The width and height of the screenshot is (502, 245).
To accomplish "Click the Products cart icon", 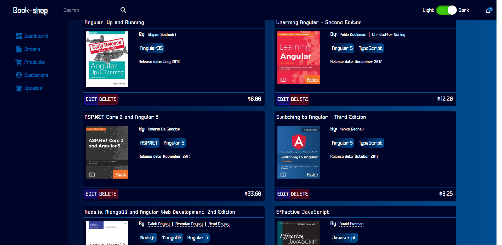I will pos(19,62).
